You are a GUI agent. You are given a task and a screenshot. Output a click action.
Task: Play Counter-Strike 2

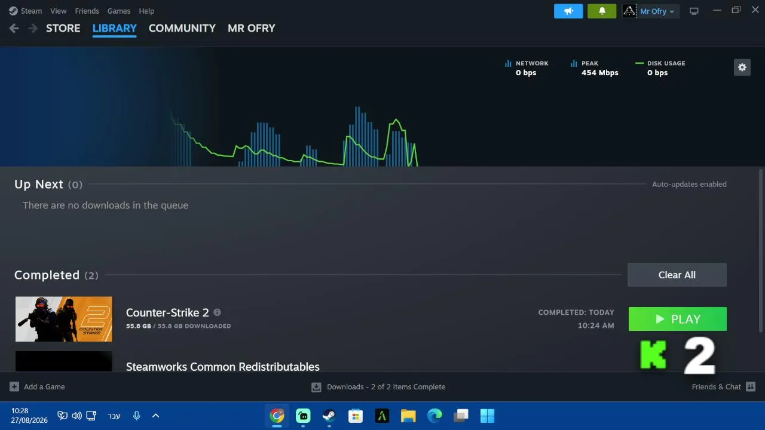pos(678,319)
